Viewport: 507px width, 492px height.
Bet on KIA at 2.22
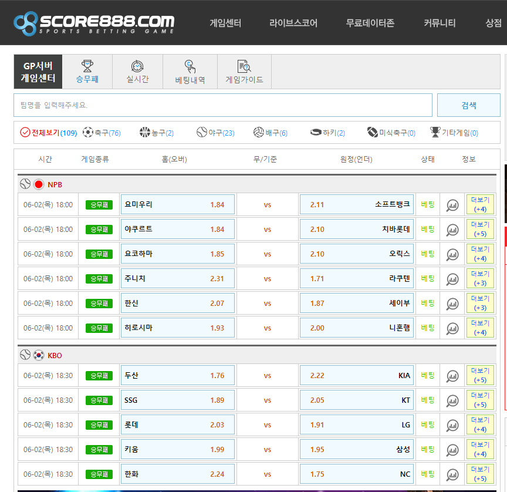coord(357,375)
